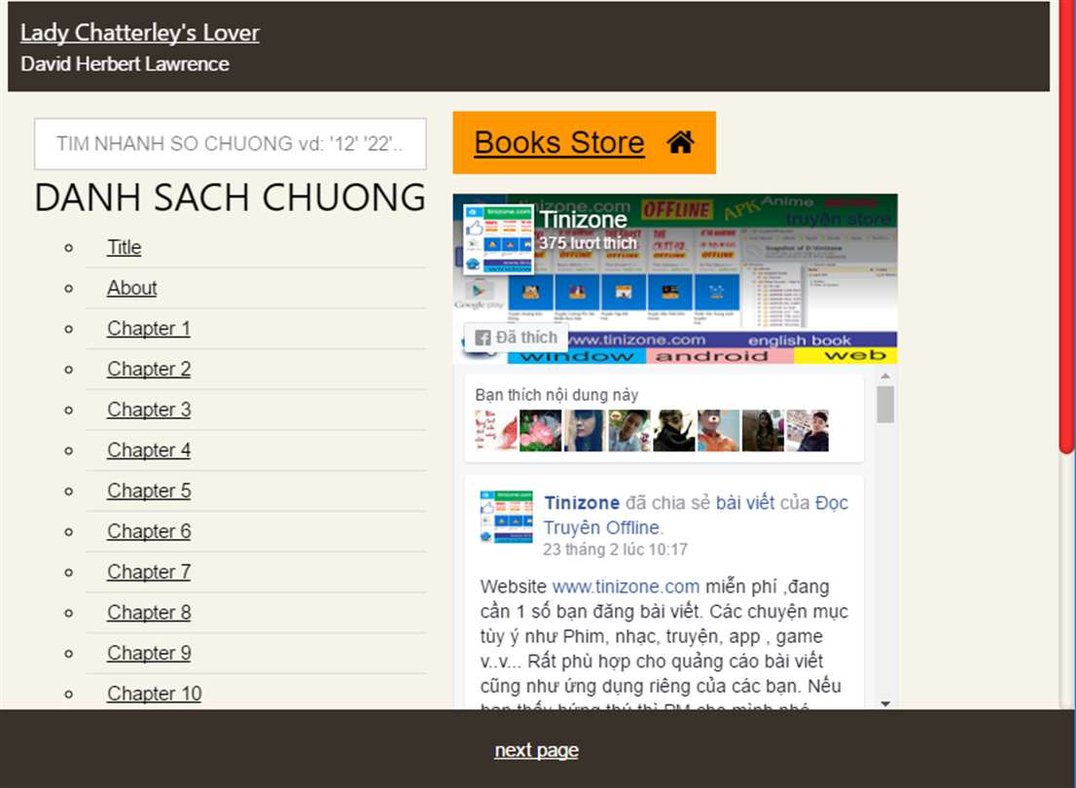Click the third fan avatar with blue background

[x=585, y=430]
